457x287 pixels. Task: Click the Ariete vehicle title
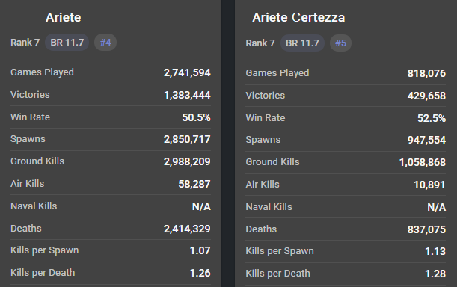(64, 17)
